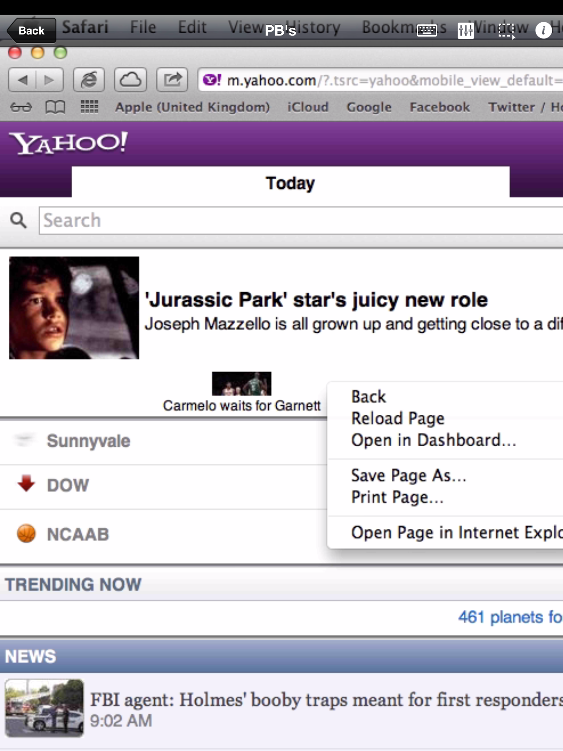The image size is (563, 751).
Task: Switch to the Today tab
Action: pyautogui.click(x=290, y=183)
